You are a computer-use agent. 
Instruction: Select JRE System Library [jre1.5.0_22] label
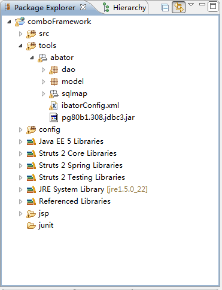click(x=93, y=189)
